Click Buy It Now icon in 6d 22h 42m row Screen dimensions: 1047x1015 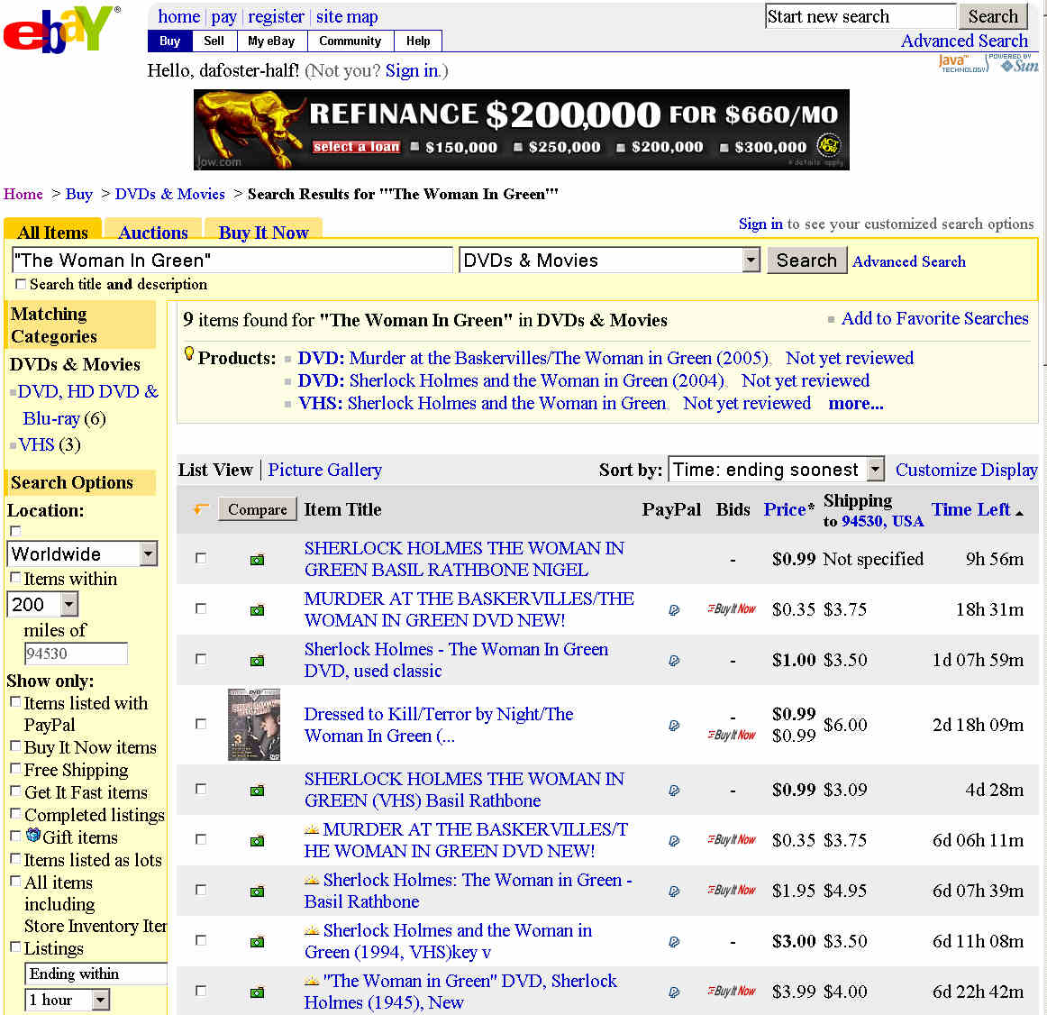click(732, 991)
